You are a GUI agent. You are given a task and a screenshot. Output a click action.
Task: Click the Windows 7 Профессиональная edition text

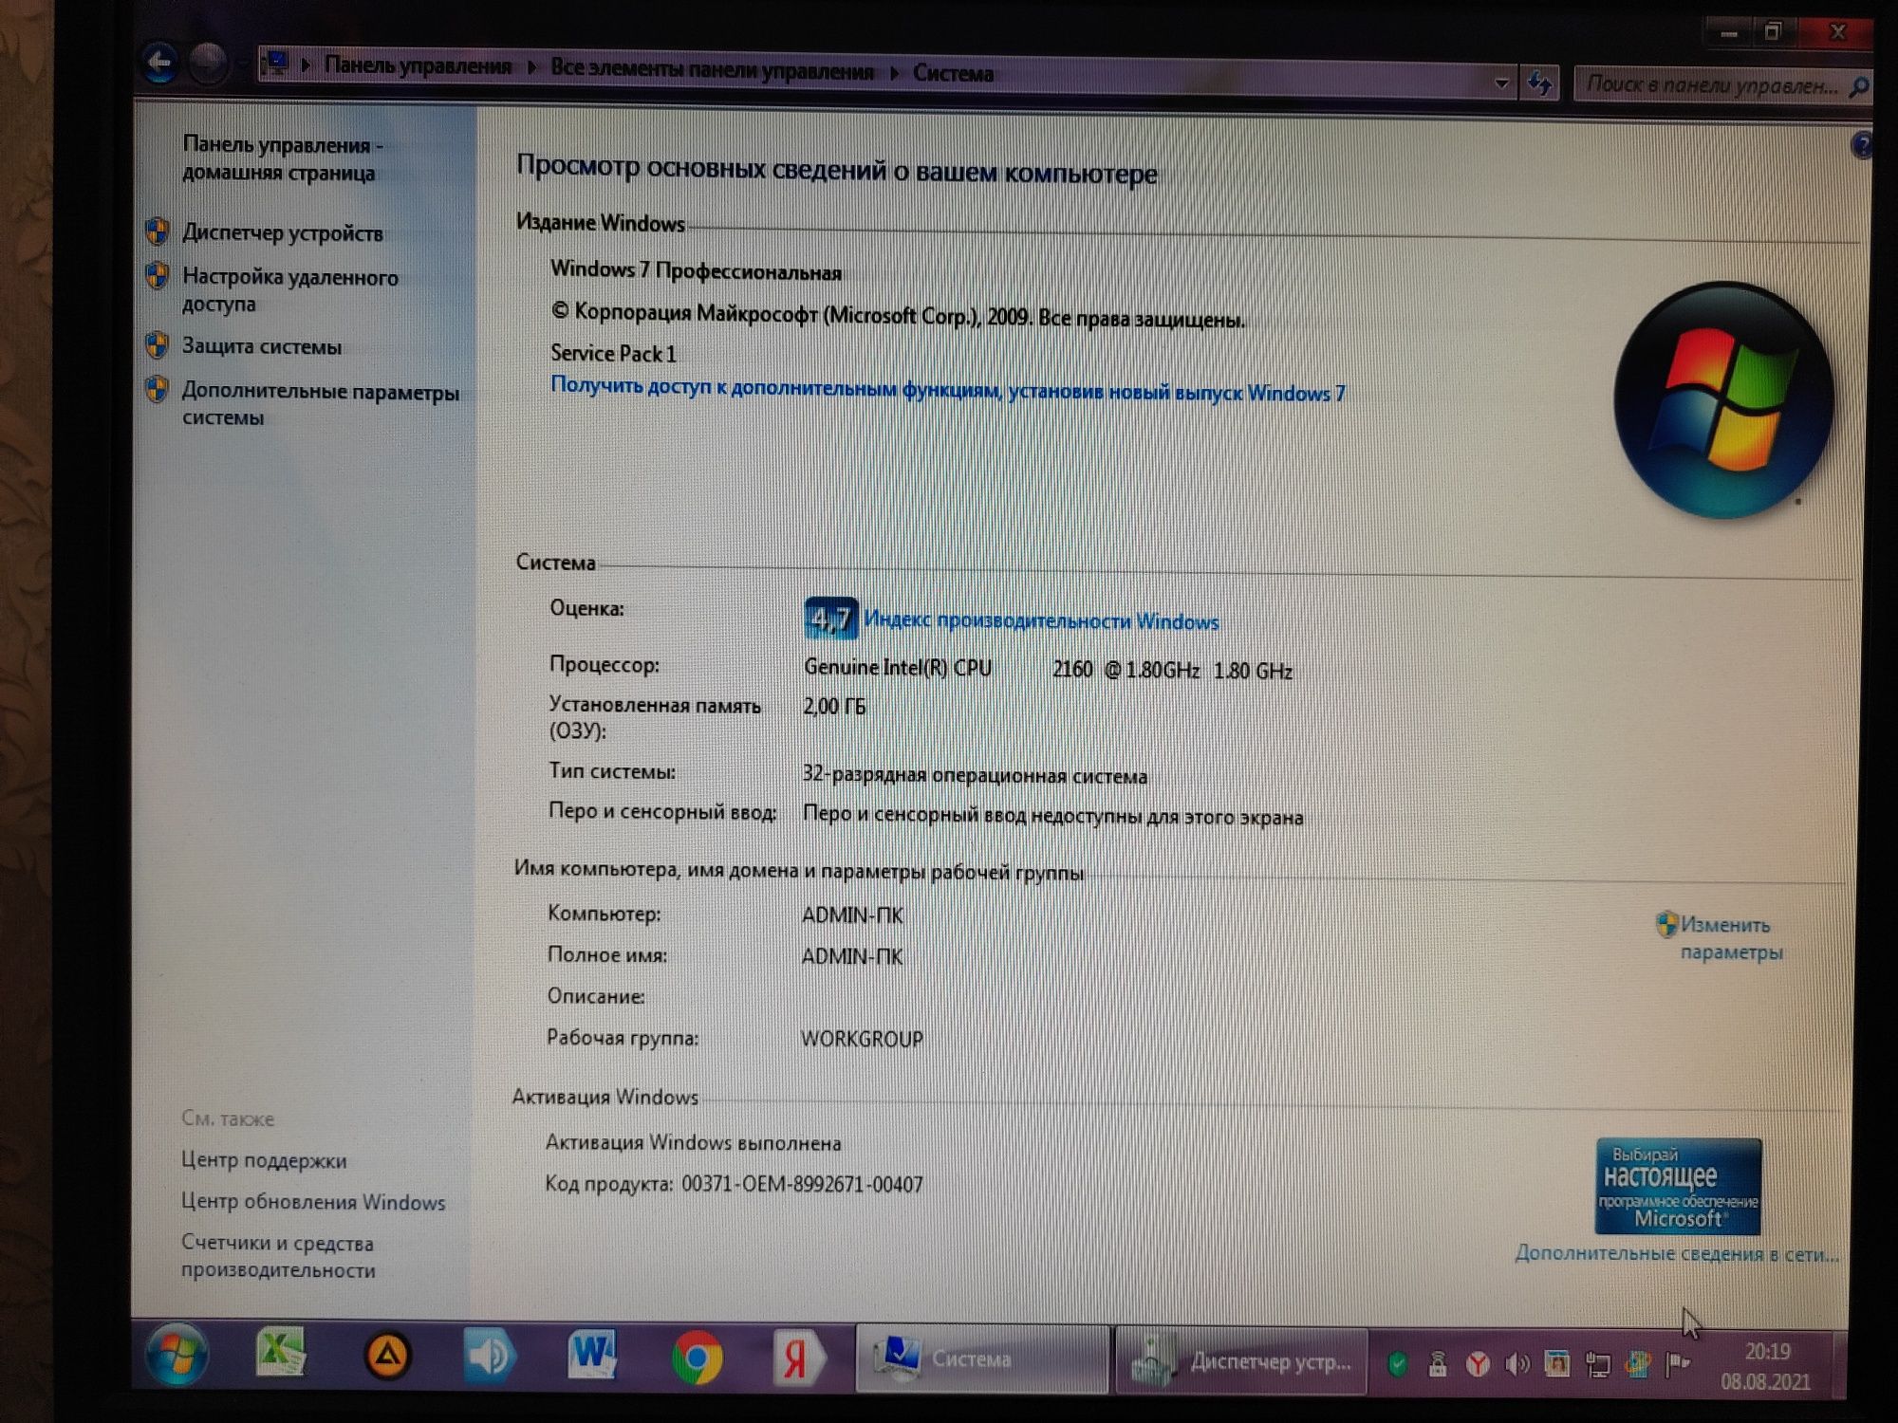coord(696,270)
